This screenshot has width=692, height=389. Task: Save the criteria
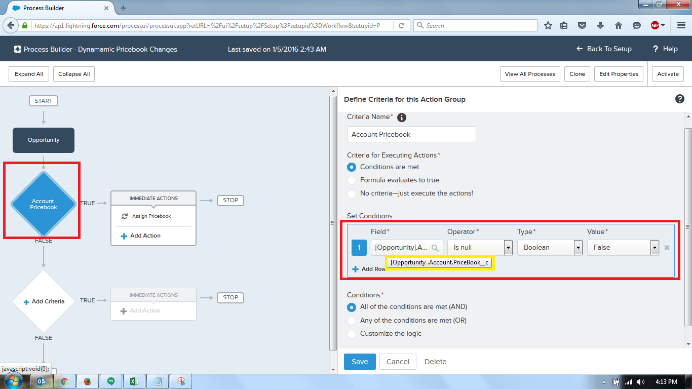click(360, 362)
